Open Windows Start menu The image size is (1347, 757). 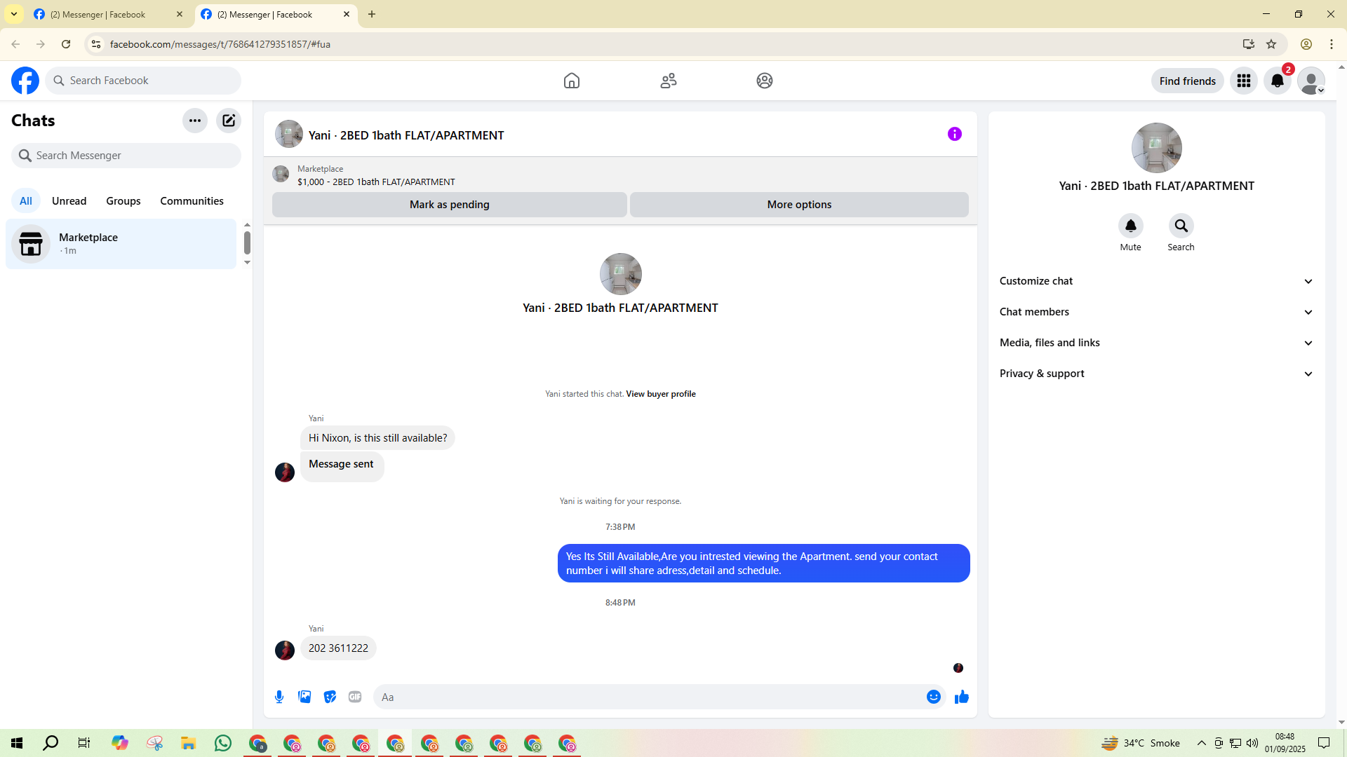(x=17, y=743)
